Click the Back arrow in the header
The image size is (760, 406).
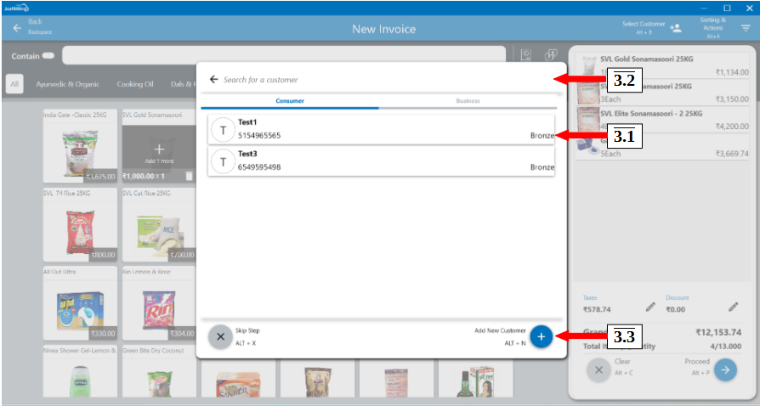tap(17, 28)
